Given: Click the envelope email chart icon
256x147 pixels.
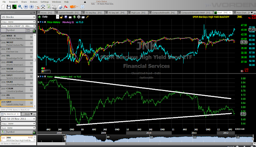Looking at the screenshot, I should pos(70,17).
